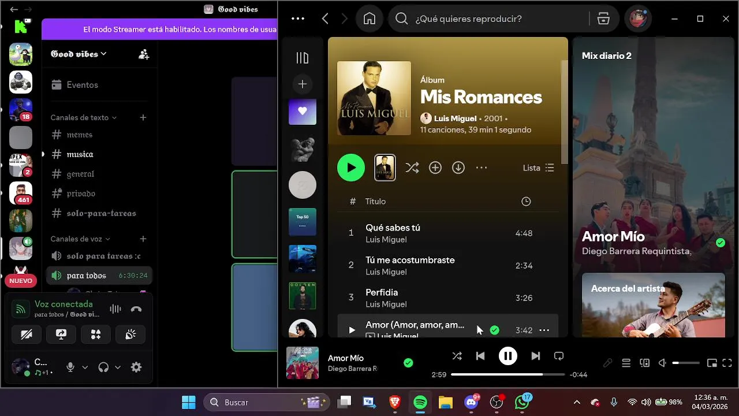Open Discord headphone output options arrow
This screenshot has height=416, width=739.
(x=118, y=367)
